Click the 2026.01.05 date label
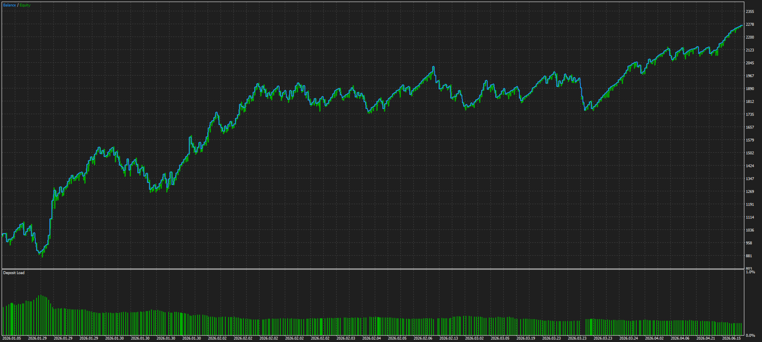This screenshot has height=342, width=762. [12, 338]
